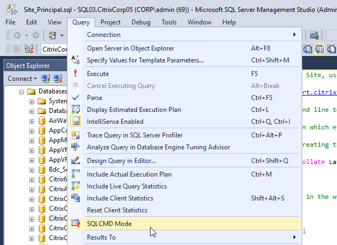Click the IntelliSense highlighted icon
Screen dimensions: 337x245
pos(76,121)
